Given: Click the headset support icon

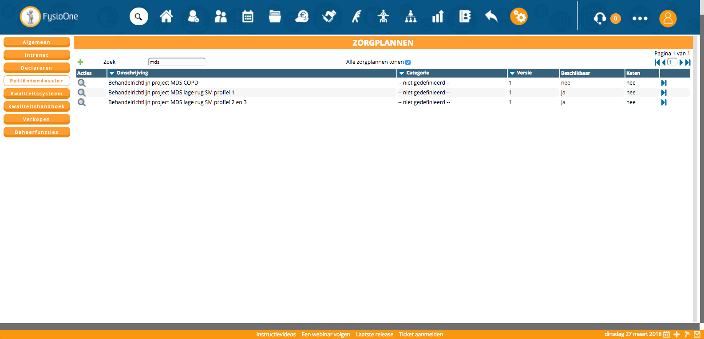Looking at the screenshot, I should coord(600,18).
